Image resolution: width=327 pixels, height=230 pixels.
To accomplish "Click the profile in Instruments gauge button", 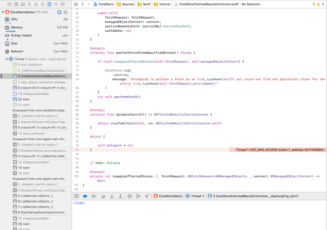I will [59, 12].
